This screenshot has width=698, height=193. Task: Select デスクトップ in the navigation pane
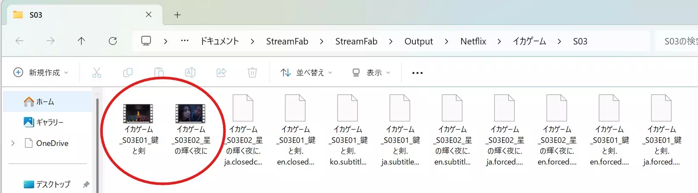48,184
